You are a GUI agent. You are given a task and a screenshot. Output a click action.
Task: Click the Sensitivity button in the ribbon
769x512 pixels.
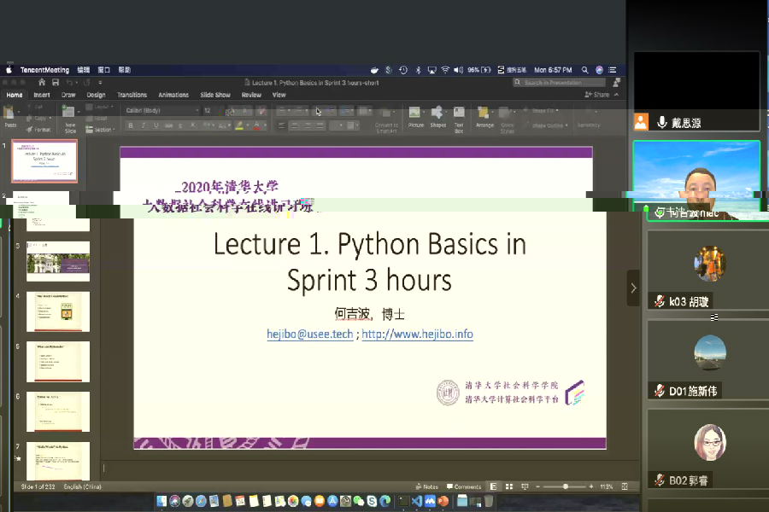(589, 118)
